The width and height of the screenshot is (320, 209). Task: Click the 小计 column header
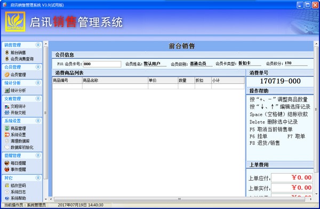point(228,81)
